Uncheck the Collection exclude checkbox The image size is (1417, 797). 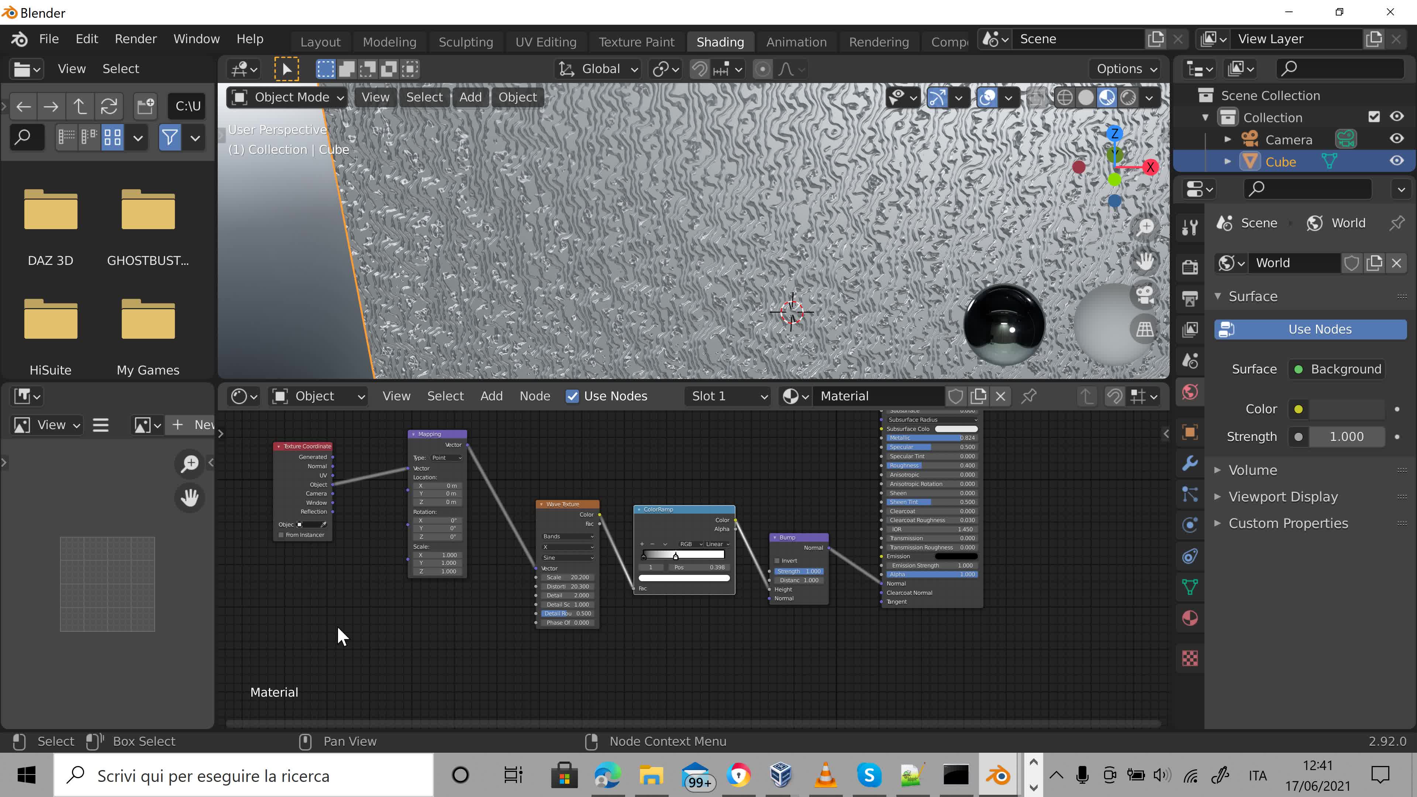(1373, 117)
